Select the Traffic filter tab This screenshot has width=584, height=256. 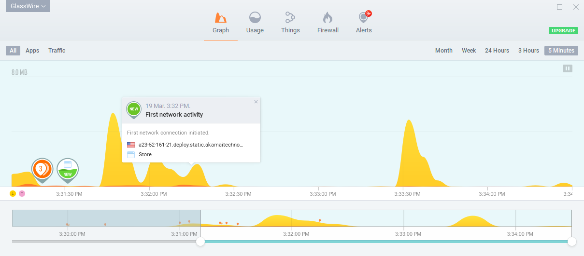[57, 51]
